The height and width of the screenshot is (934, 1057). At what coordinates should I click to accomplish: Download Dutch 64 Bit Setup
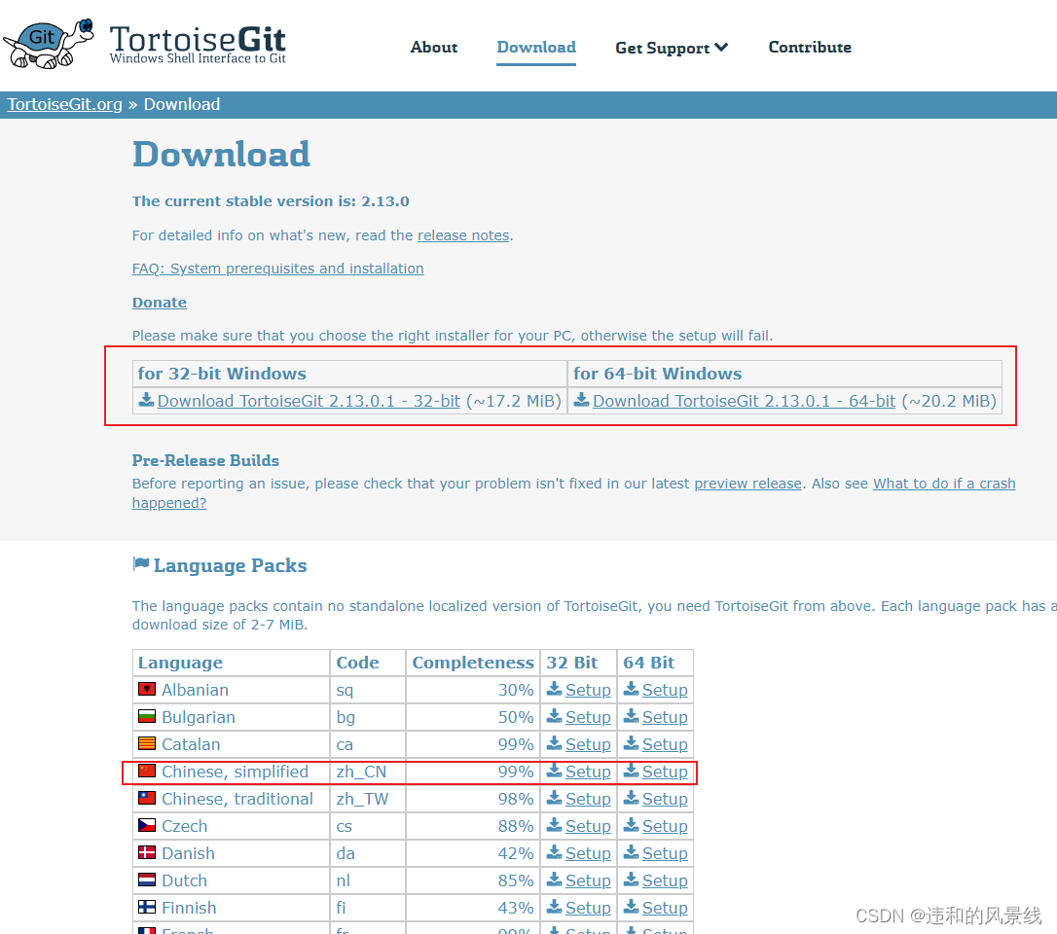point(665,880)
